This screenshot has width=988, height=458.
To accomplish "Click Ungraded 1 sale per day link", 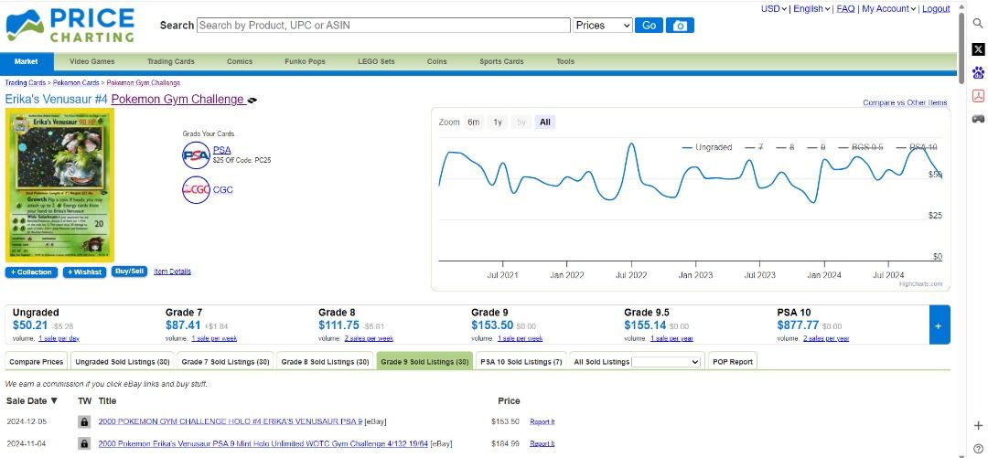I will pyautogui.click(x=59, y=339).
